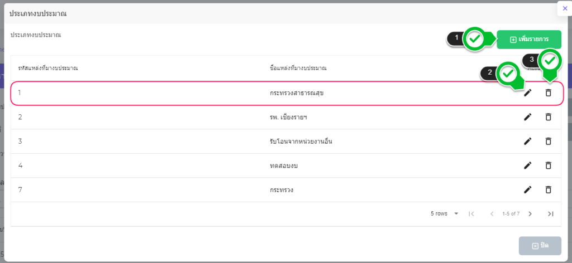This screenshot has width=572, height=263.
Task: Delete the กระทรวง row numbered 7
Action: (x=548, y=189)
